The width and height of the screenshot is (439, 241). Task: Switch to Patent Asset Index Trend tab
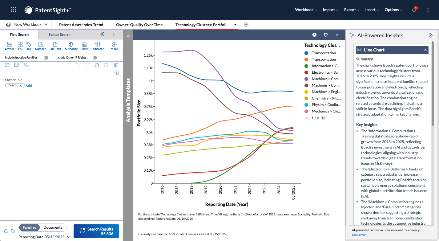click(x=81, y=25)
